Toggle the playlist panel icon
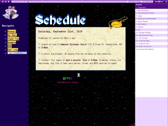This screenshot has width=168, height=126. click(166, 2)
